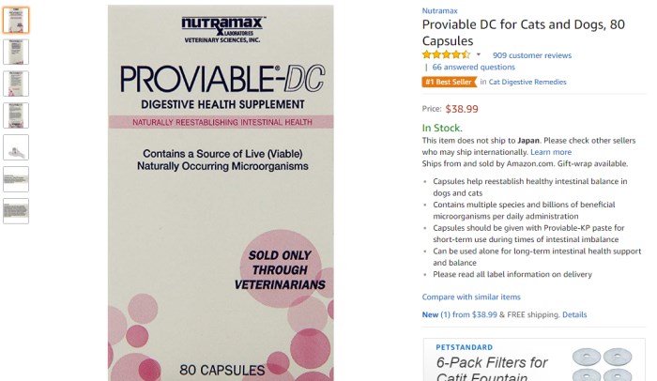View the second product thumbnail
Image resolution: width=657 pixels, height=381 pixels.
(16, 52)
